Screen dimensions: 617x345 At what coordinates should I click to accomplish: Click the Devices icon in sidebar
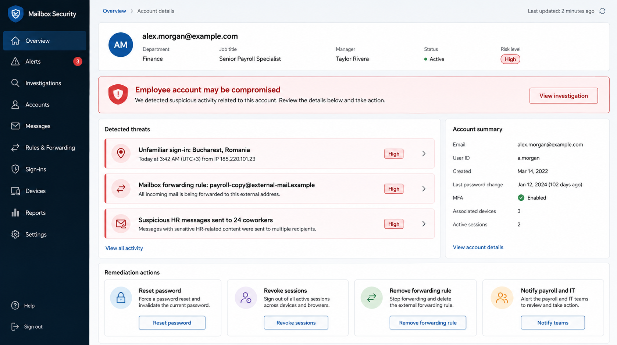click(x=15, y=191)
